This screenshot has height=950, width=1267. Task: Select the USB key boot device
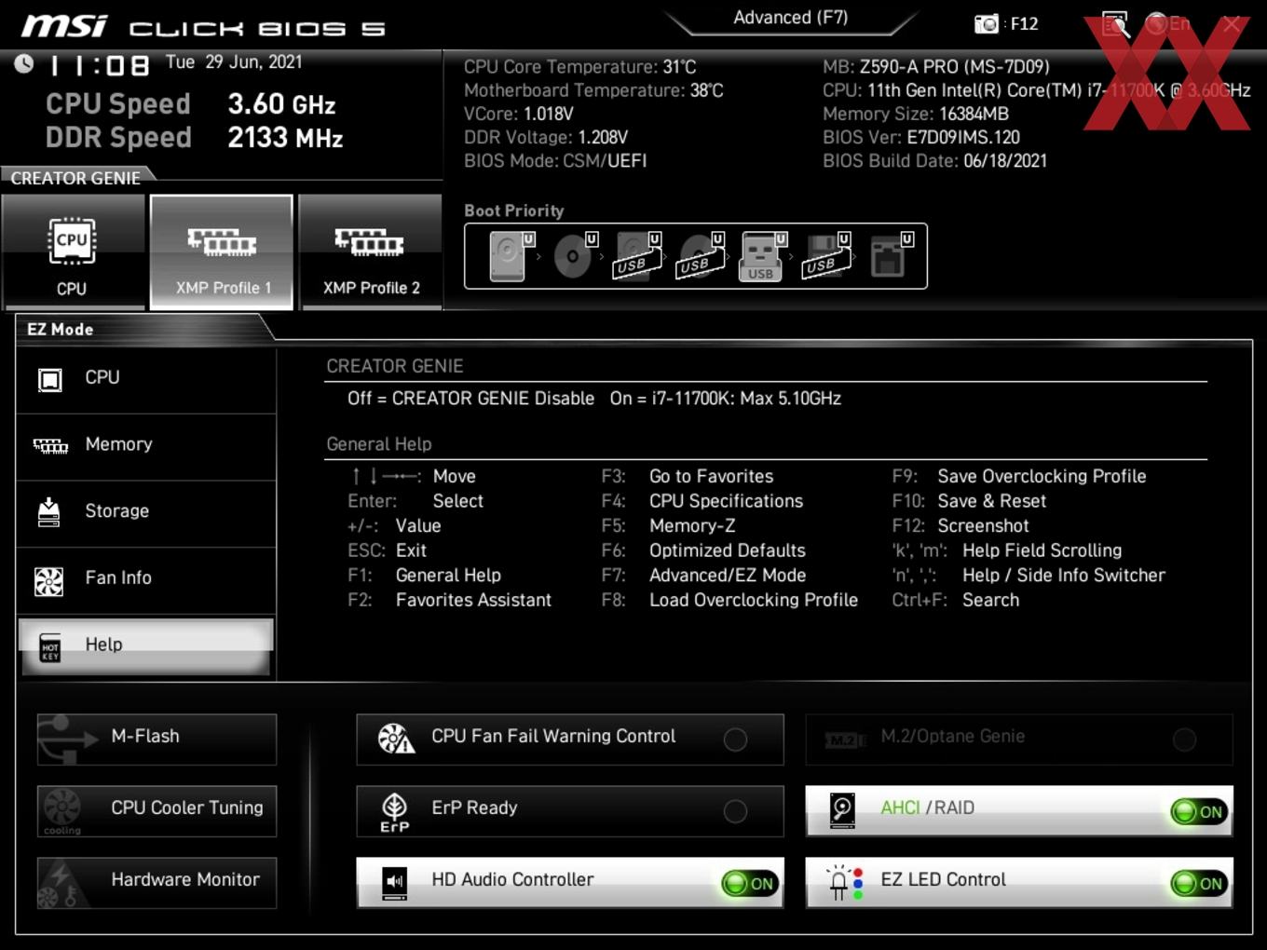point(761,256)
